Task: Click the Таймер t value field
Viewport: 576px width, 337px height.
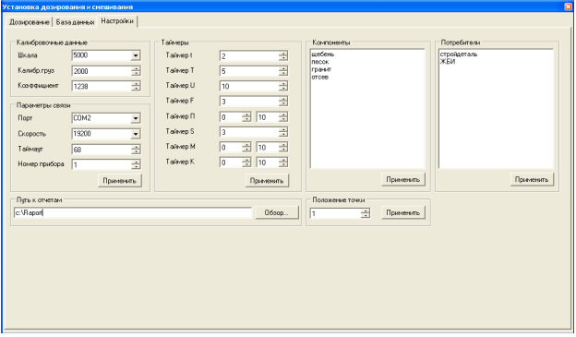Action: [249, 56]
